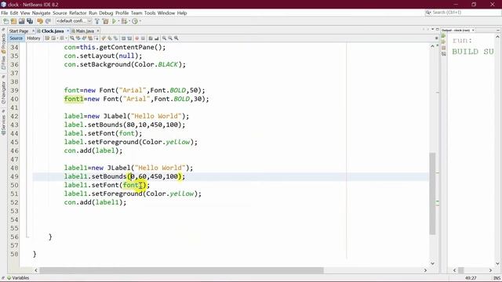Go to the previous search occurrence icon

pos(78,38)
